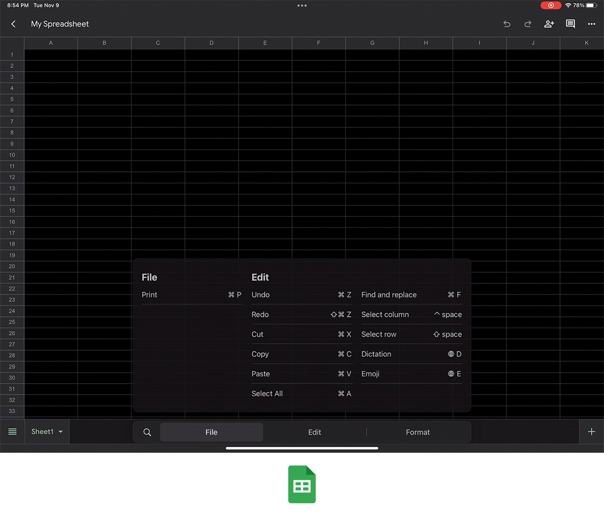The image size is (604, 516).
Task: Switch to the Format shortcut group
Action: [418, 432]
